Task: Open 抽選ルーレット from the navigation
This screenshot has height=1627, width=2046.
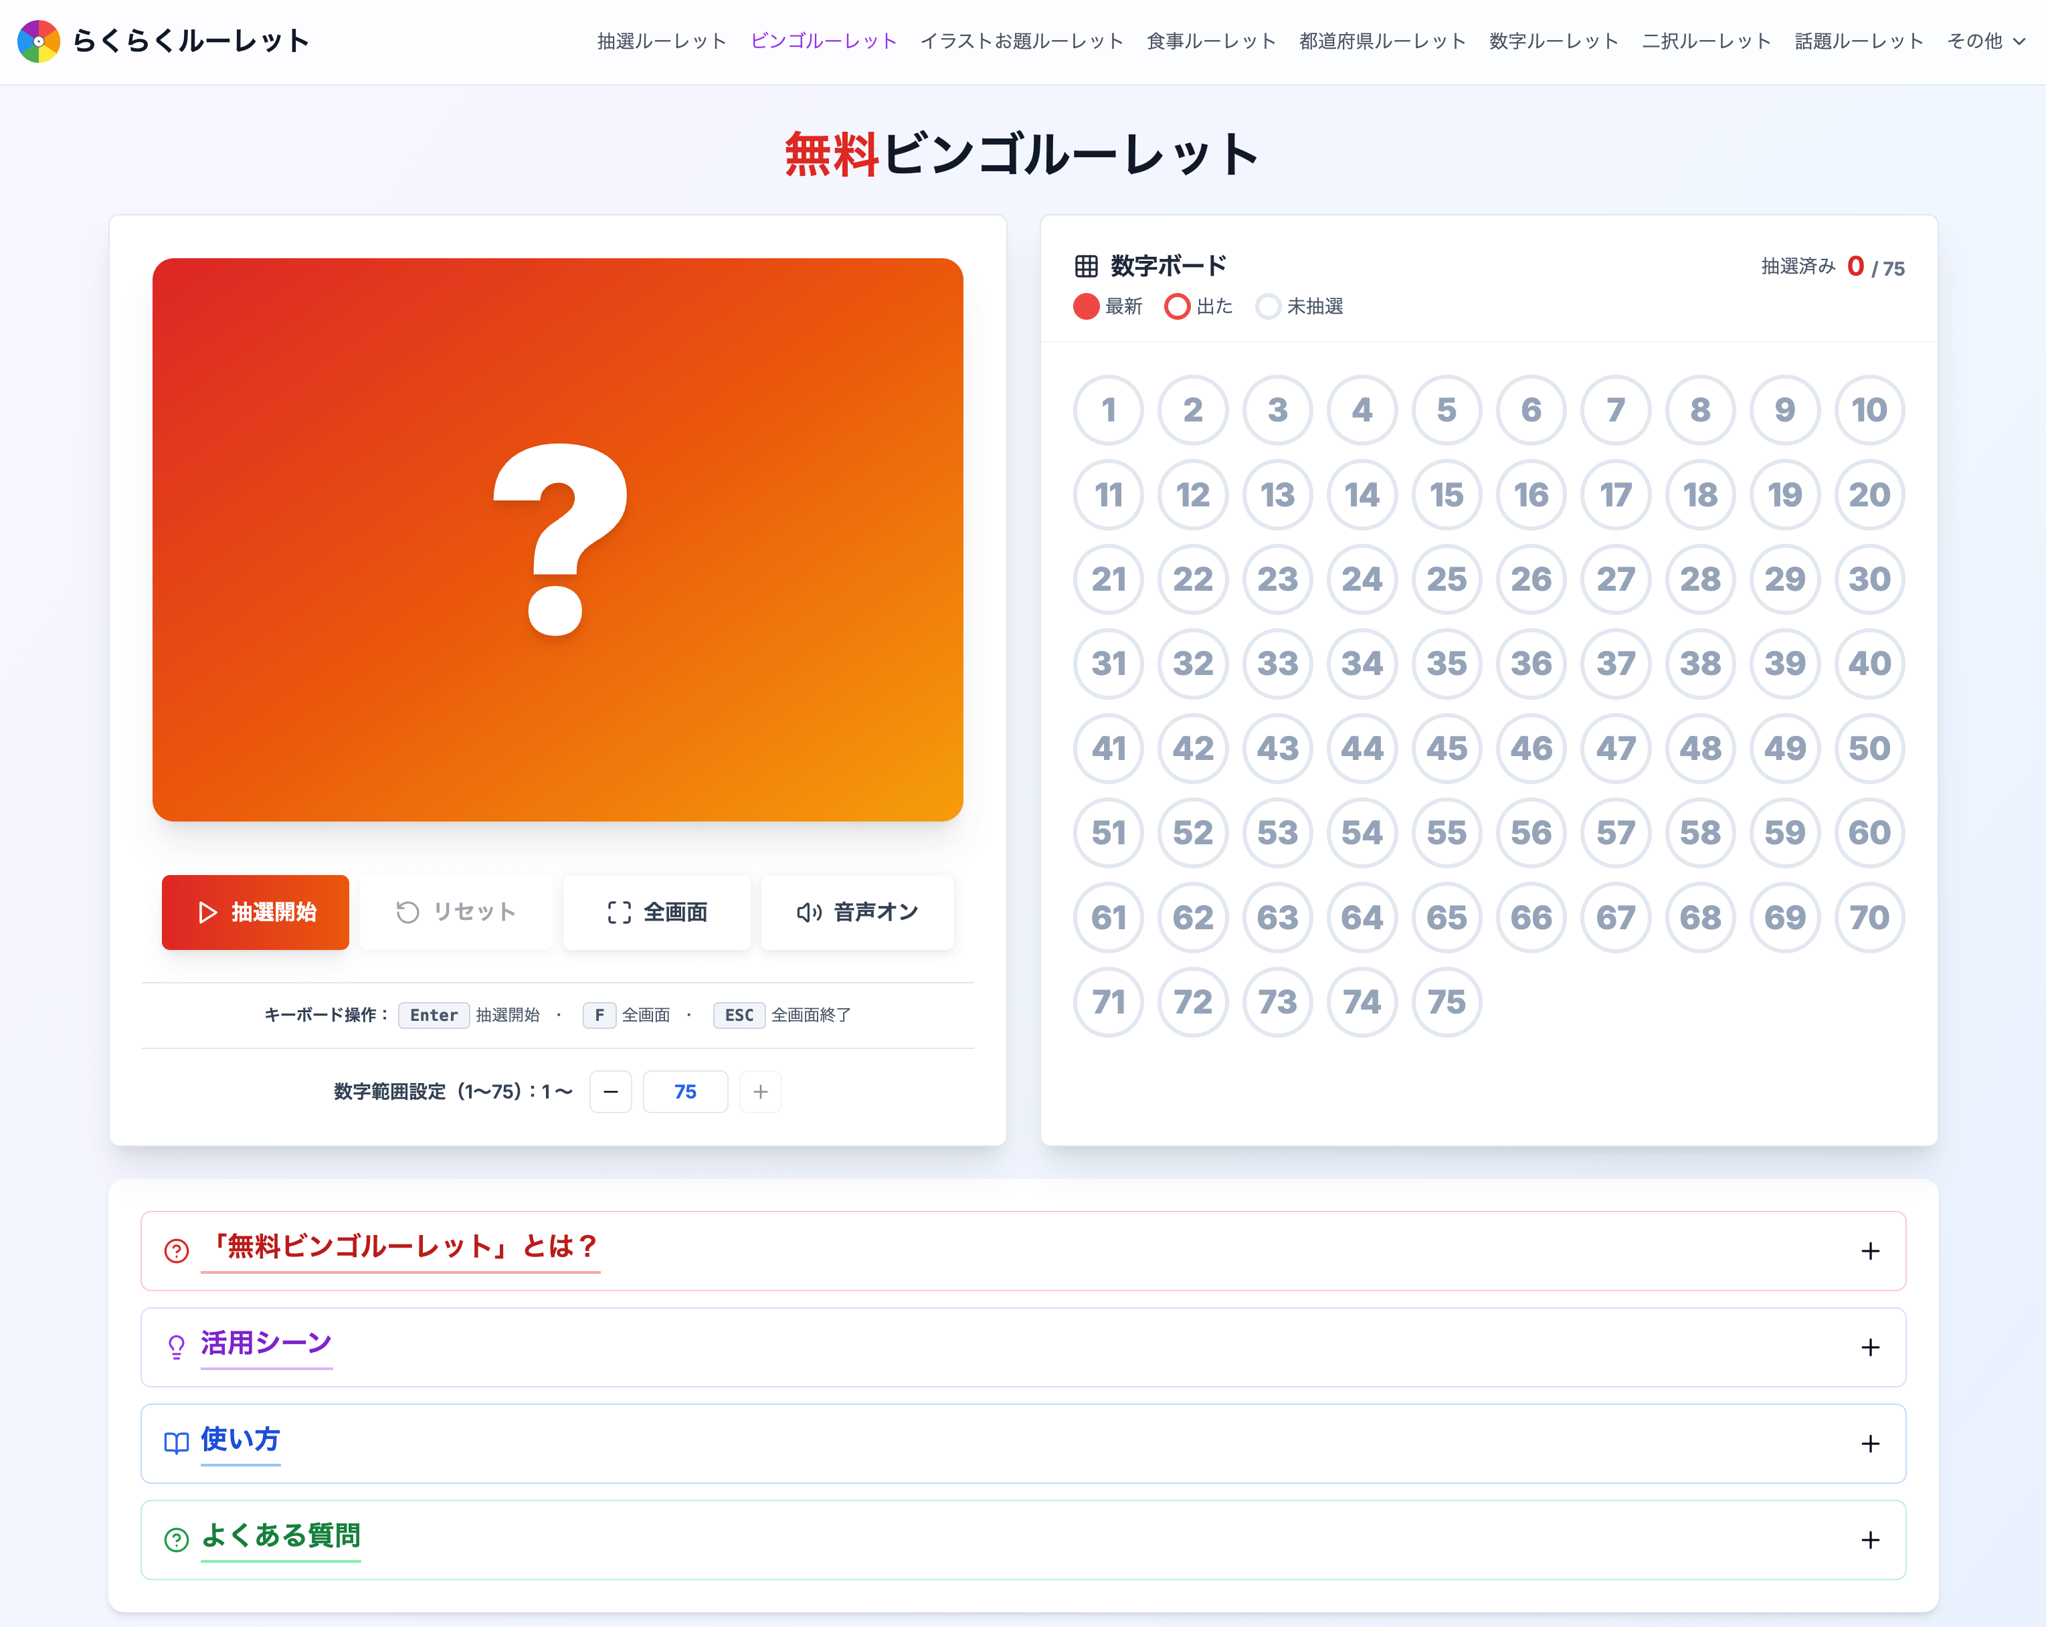Action: [x=662, y=41]
